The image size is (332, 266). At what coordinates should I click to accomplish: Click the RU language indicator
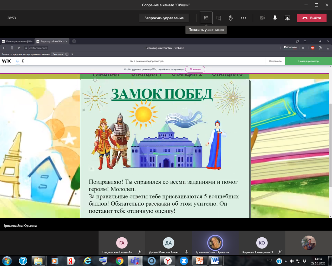(269, 260)
